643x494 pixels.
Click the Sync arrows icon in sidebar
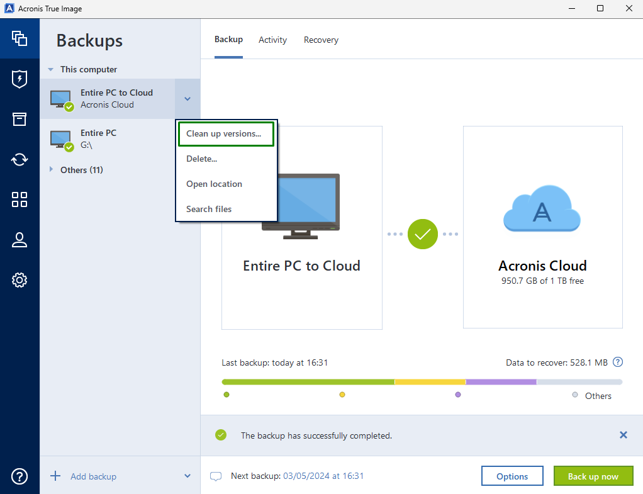point(20,159)
